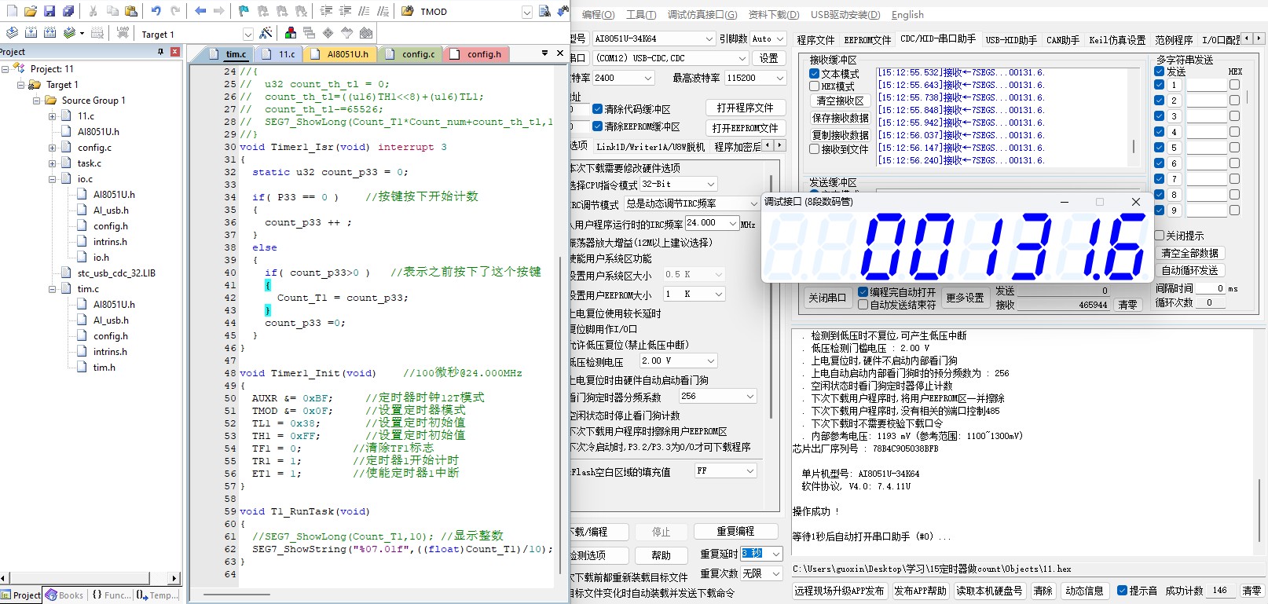The height and width of the screenshot is (604, 1268).
Task: Uncheck multi-string send row 5 checkbox
Action: [1159, 148]
